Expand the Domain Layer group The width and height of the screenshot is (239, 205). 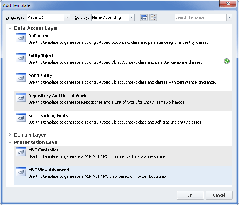[10, 135]
